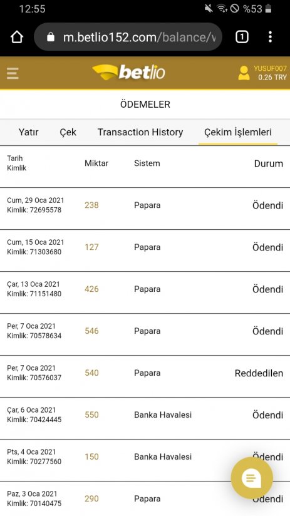
Task: Tap the Miktar column header
Action: 96,163
